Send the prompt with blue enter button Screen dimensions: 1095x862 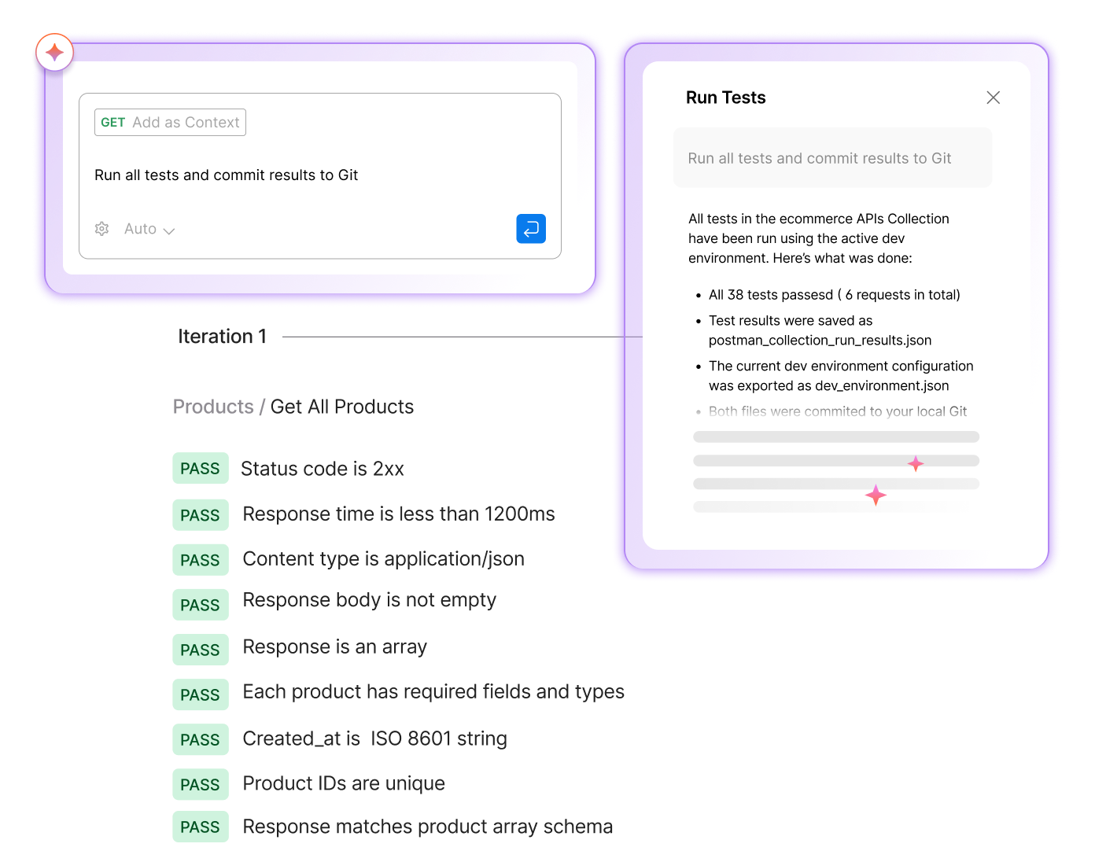pyautogui.click(x=531, y=229)
